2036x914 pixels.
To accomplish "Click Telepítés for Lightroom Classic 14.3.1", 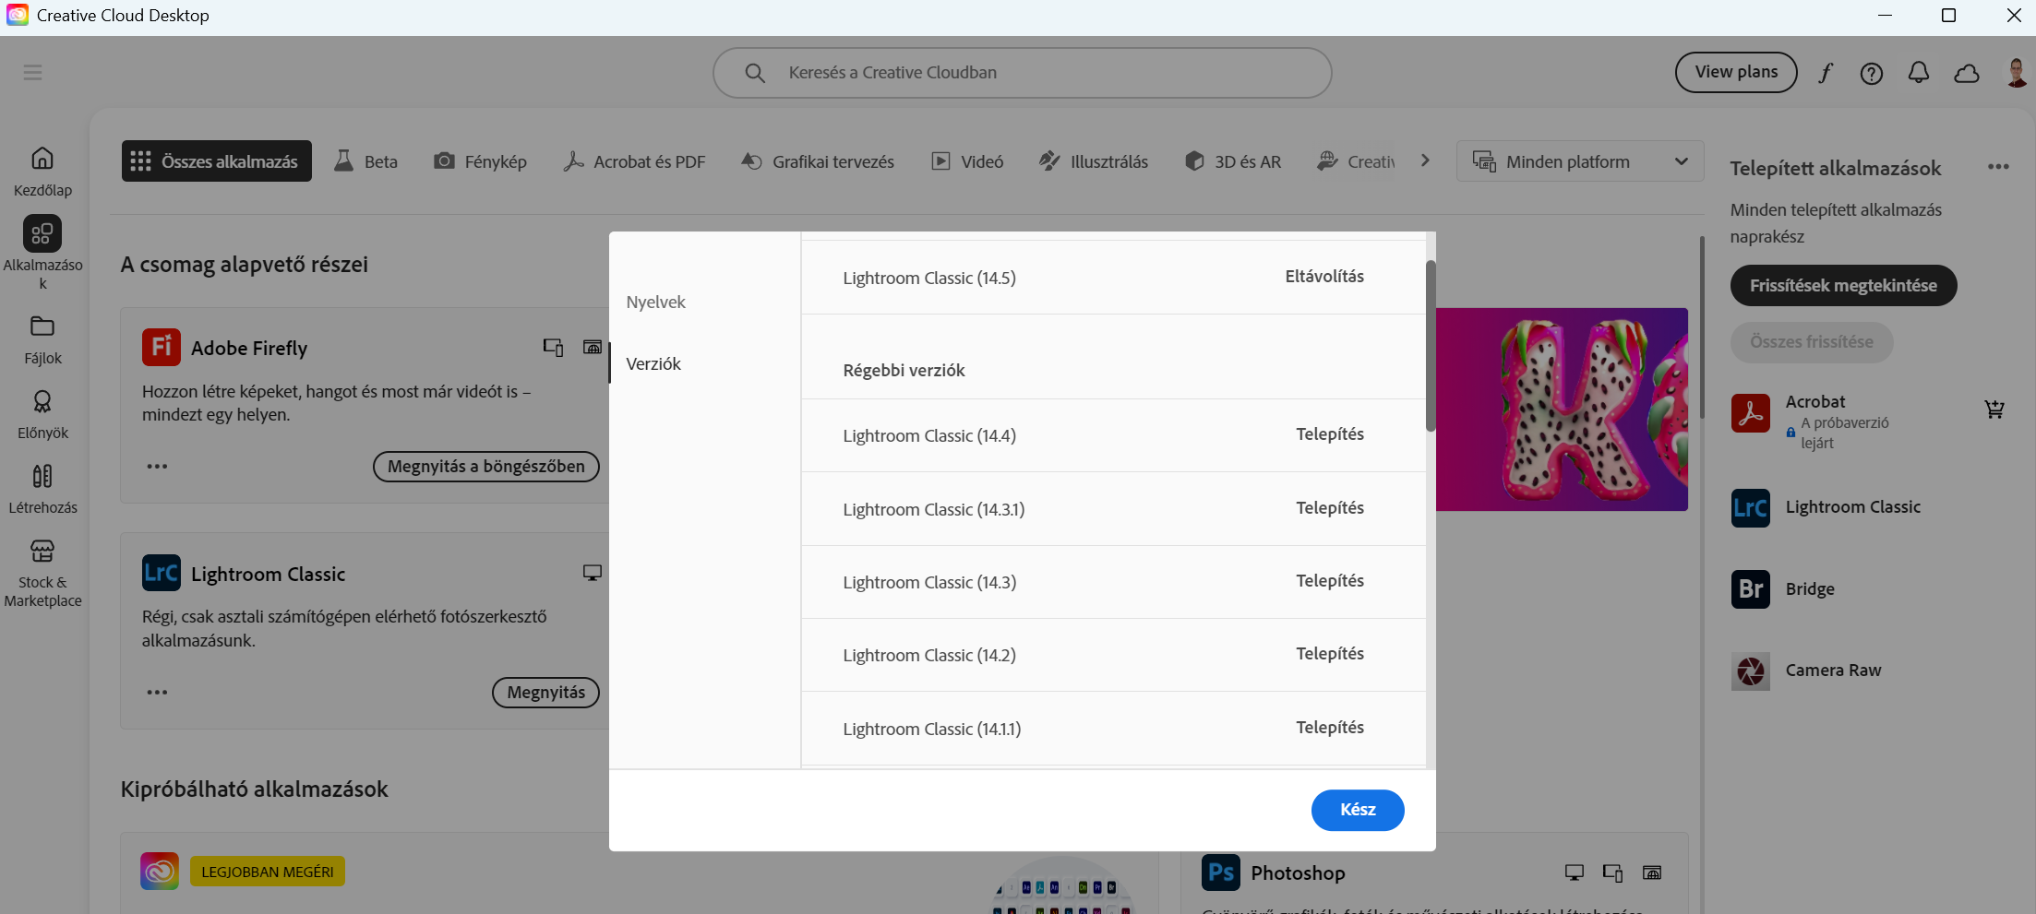I will tap(1330, 508).
